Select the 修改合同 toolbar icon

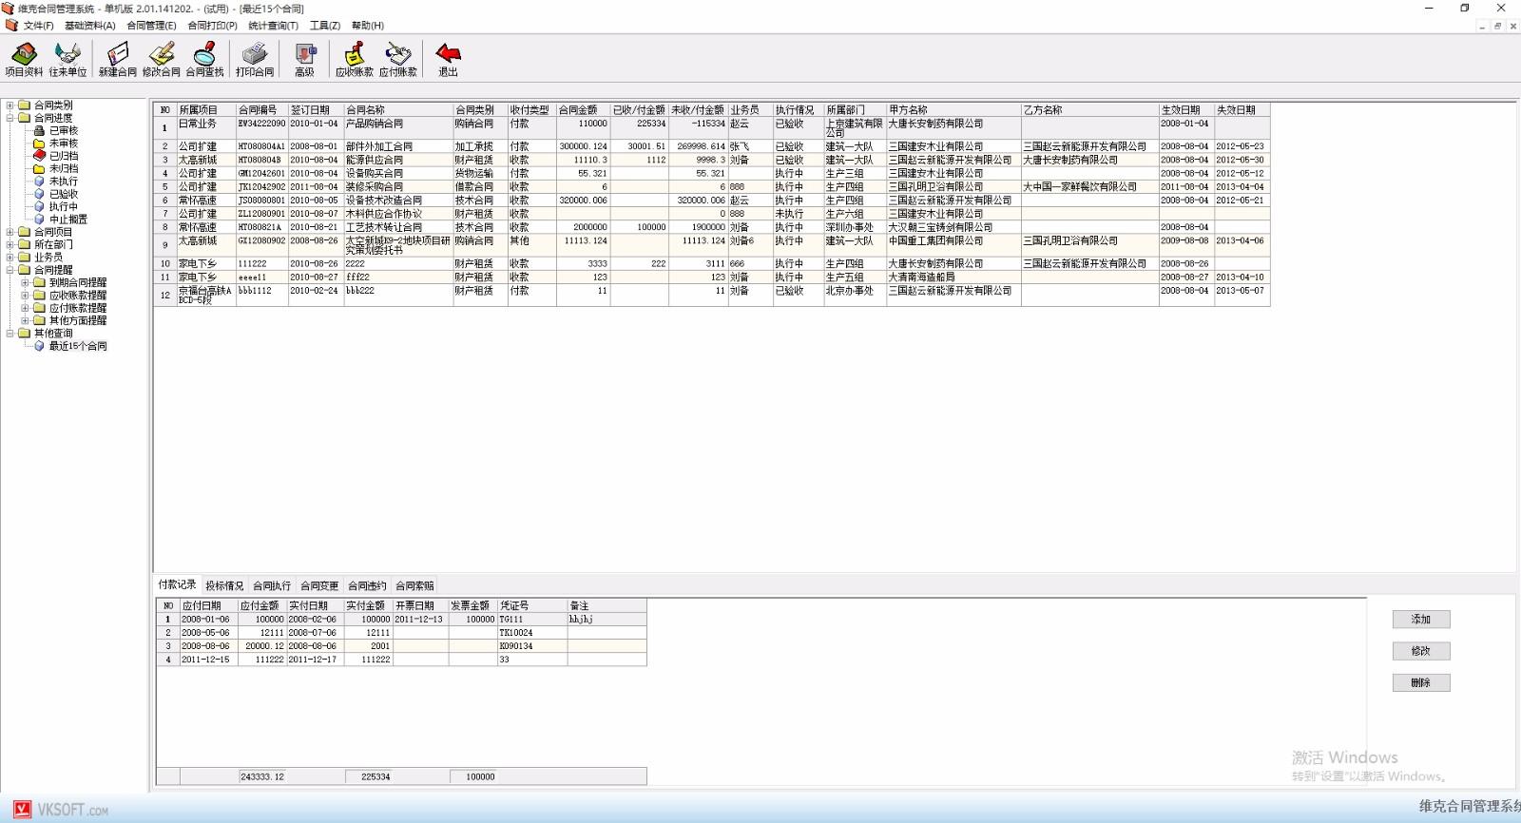(x=162, y=59)
